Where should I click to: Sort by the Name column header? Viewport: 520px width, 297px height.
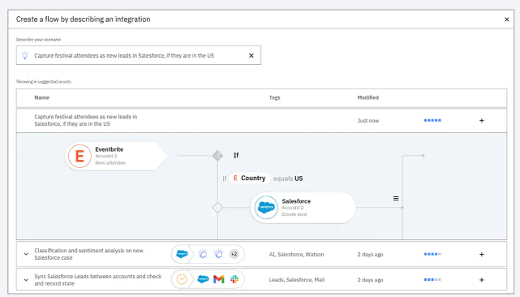point(42,97)
